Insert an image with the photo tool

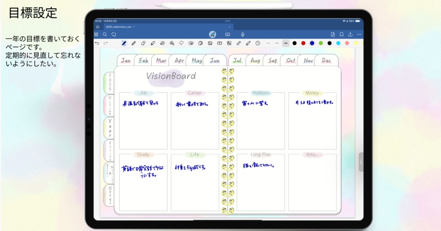pos(210,43)
